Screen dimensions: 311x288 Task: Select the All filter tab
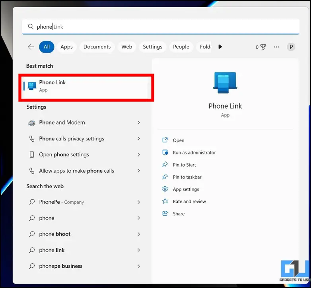click(47, 47)
